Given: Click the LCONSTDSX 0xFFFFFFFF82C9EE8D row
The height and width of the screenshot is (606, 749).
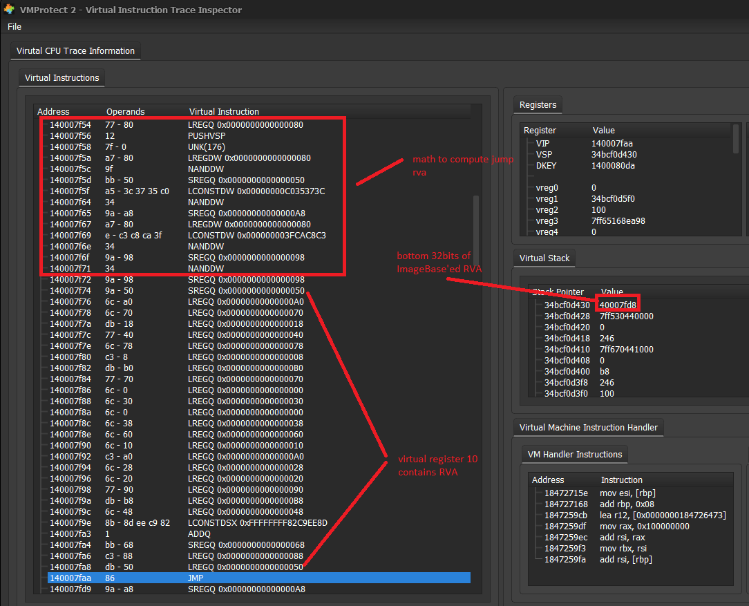Looking at the screenshot, I should pos(257,522).
